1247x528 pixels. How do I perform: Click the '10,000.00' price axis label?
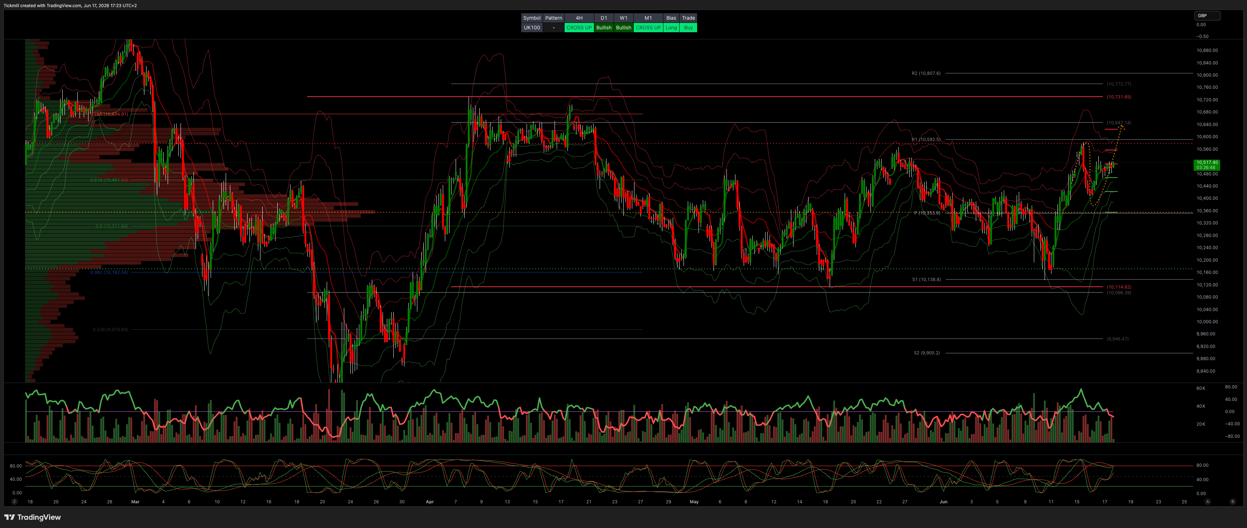[1207, 321]
